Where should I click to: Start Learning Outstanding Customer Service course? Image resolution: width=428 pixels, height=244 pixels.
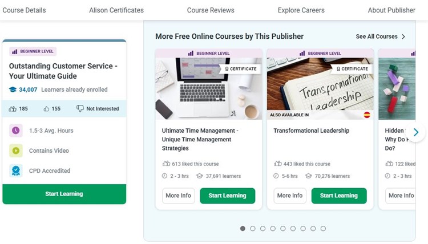point(64,194)
